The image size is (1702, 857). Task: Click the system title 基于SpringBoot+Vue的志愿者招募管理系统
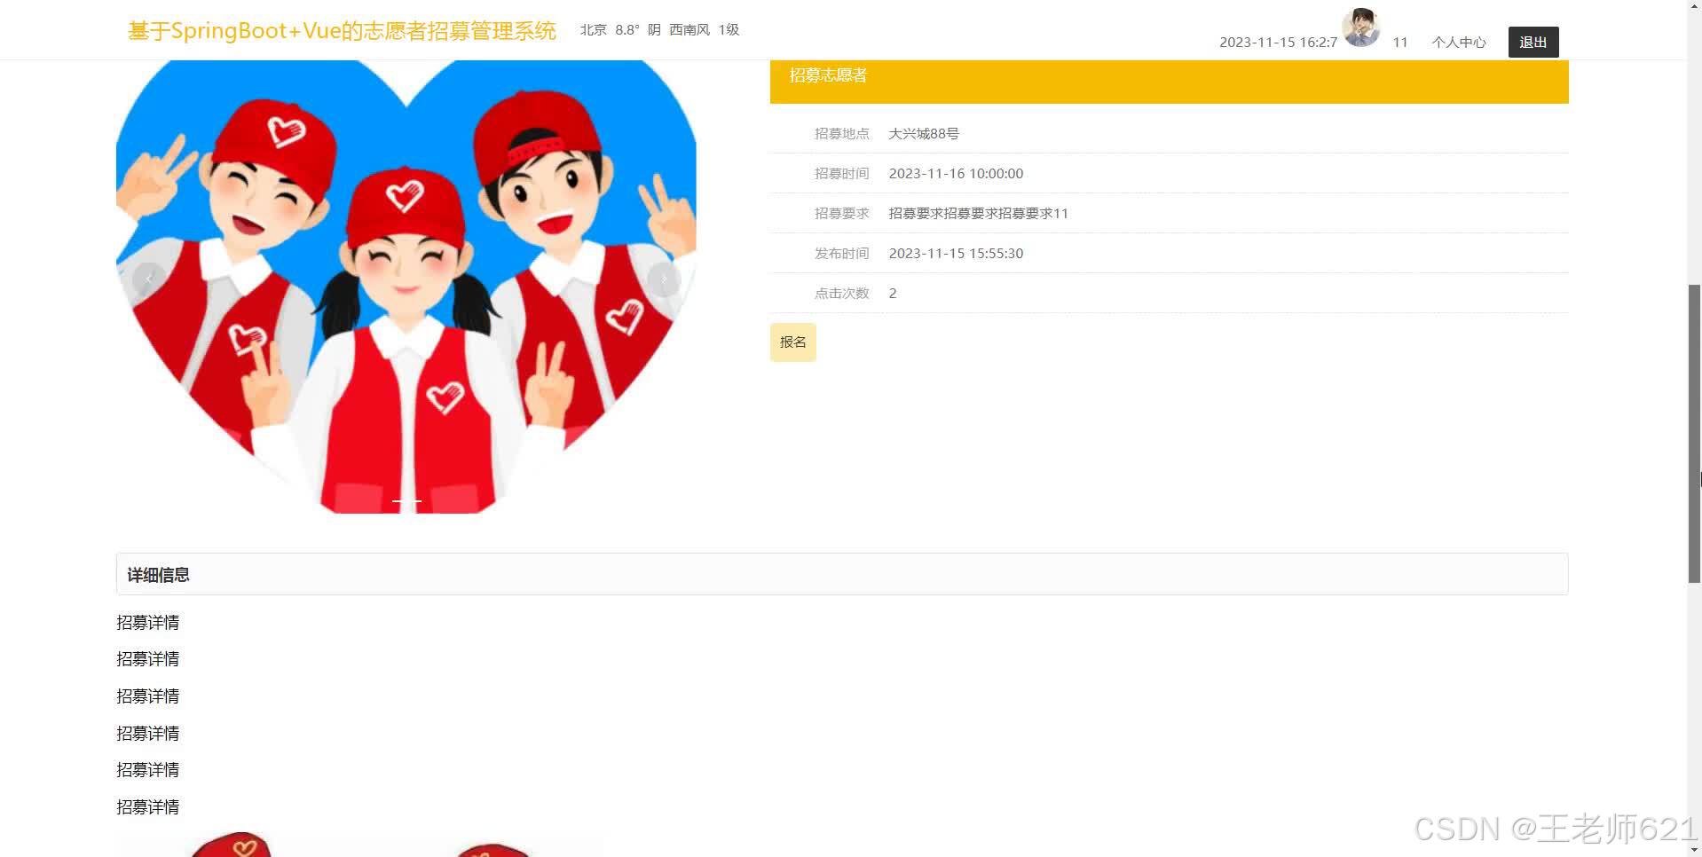[342, 30]
